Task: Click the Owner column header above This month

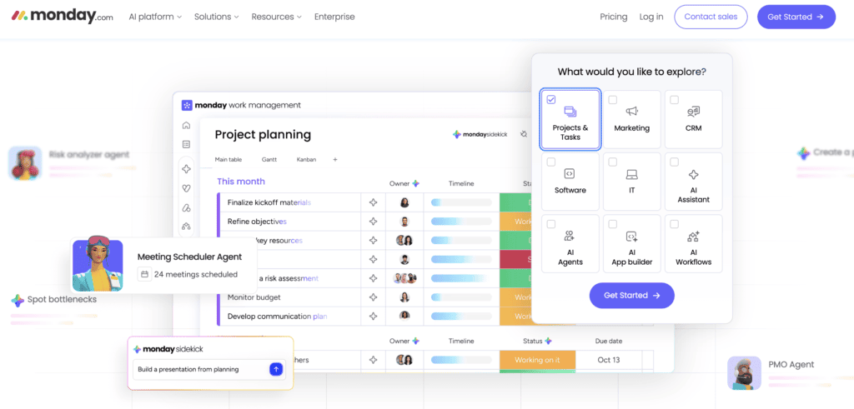Action: coord(404,184)
